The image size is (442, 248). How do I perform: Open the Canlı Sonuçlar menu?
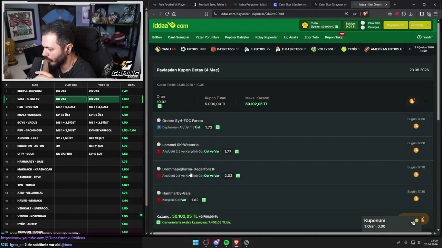coord(179,37)
